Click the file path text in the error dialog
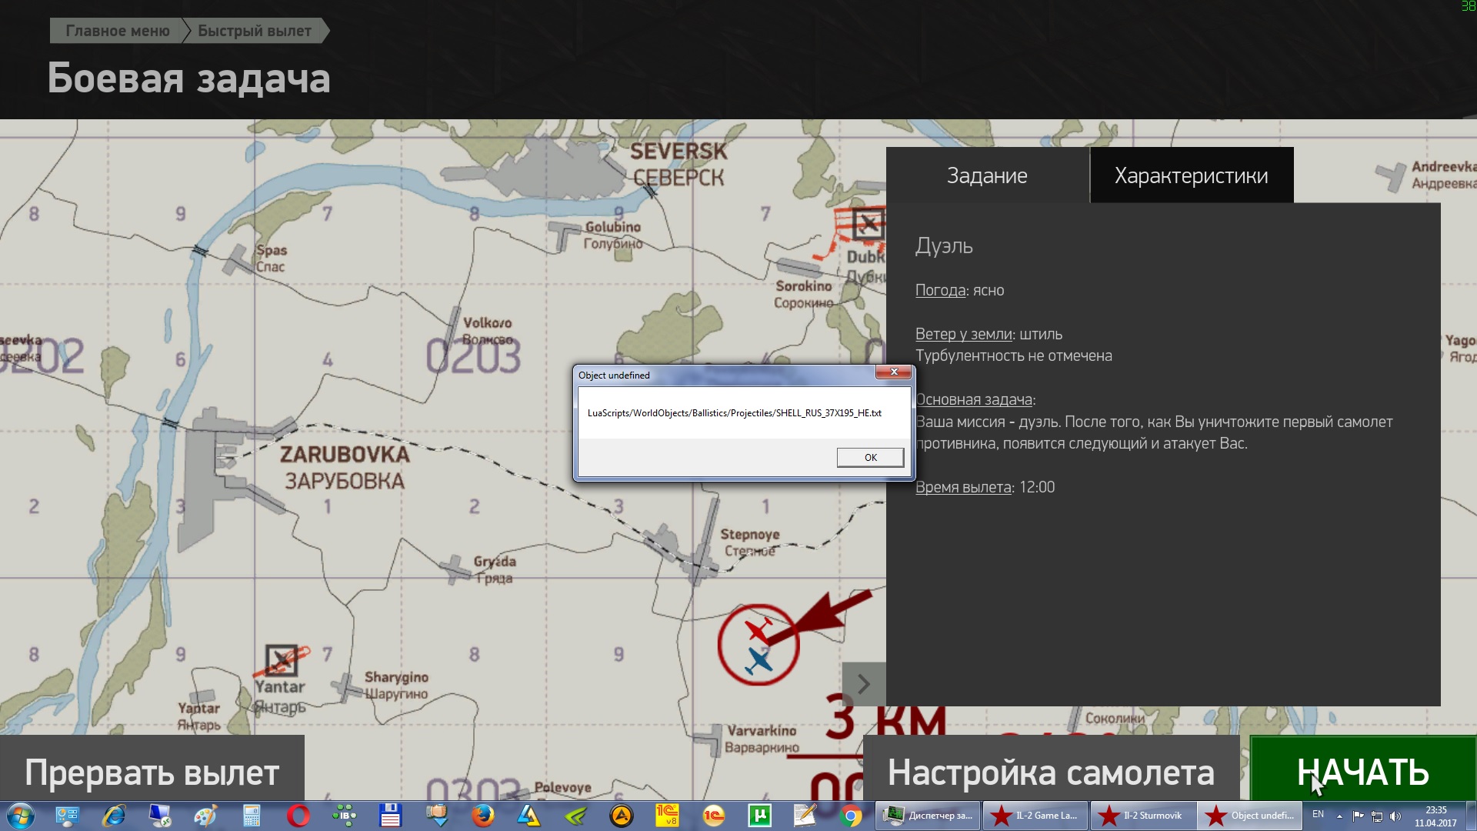This screenshot has height=831, width=1477. [734, 413]
